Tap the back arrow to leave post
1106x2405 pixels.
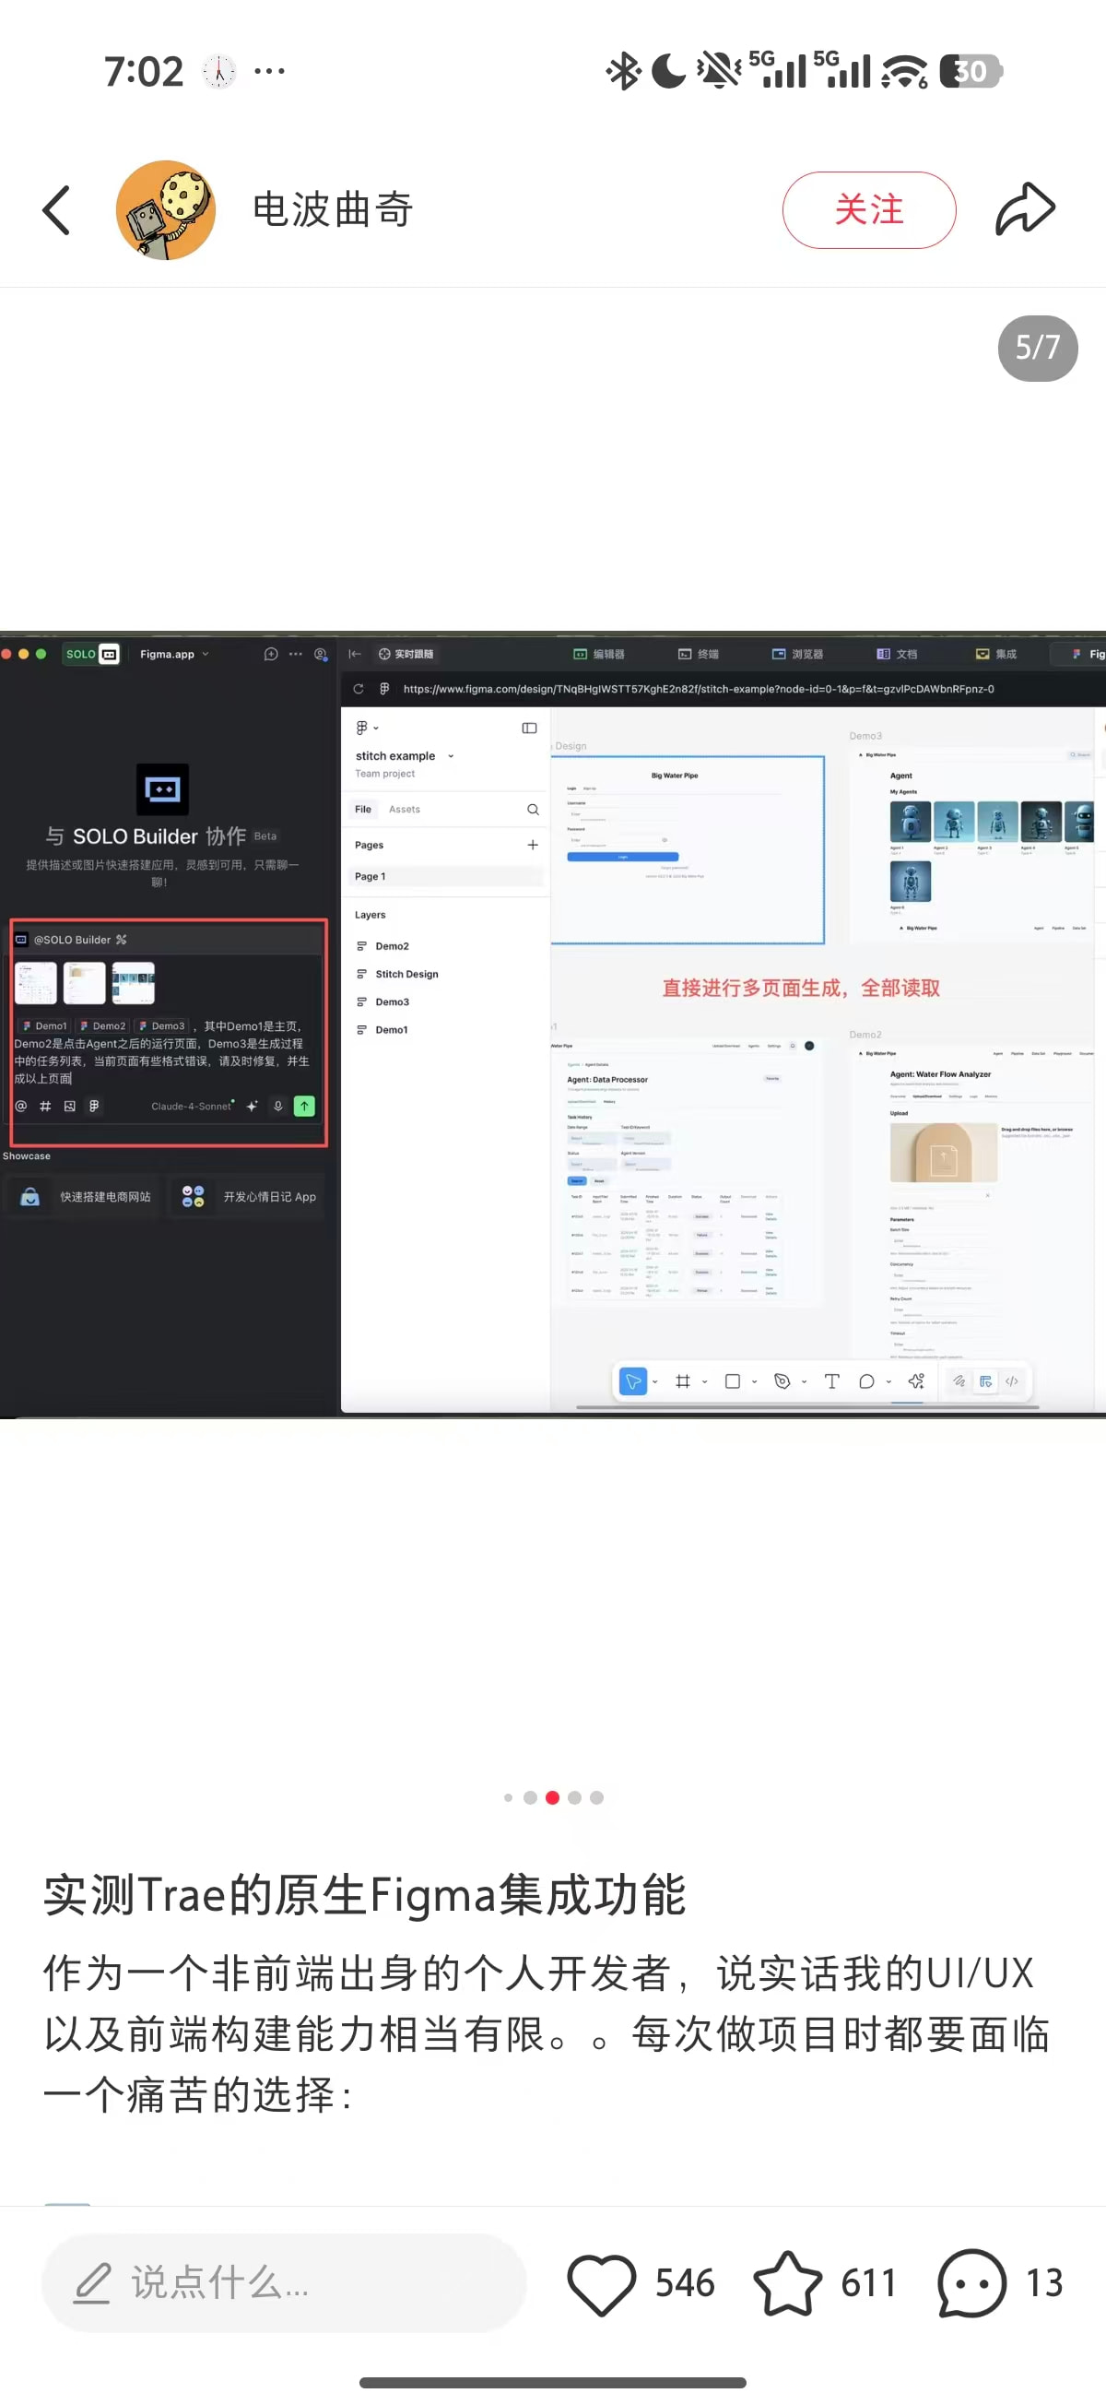coord(57,210)
